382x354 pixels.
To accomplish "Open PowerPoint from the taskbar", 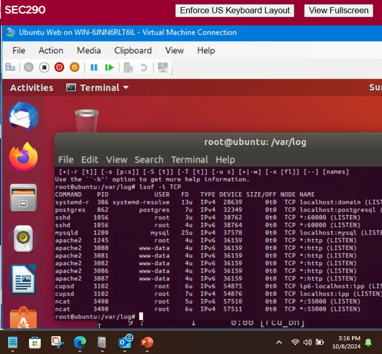I will (147, 342).
